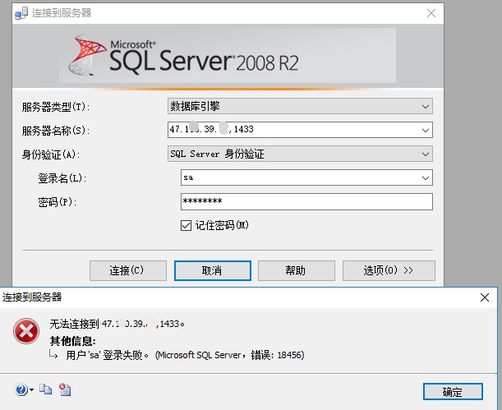This screenshot has width=502, height=410.
Task: Toggle the Remember password (记住密码) checkbox
Action: coord(186,225)
